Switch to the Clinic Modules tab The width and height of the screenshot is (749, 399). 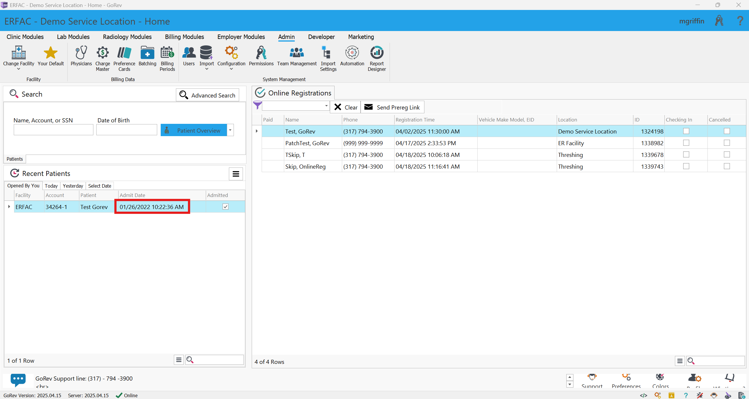tap(25, 37)
